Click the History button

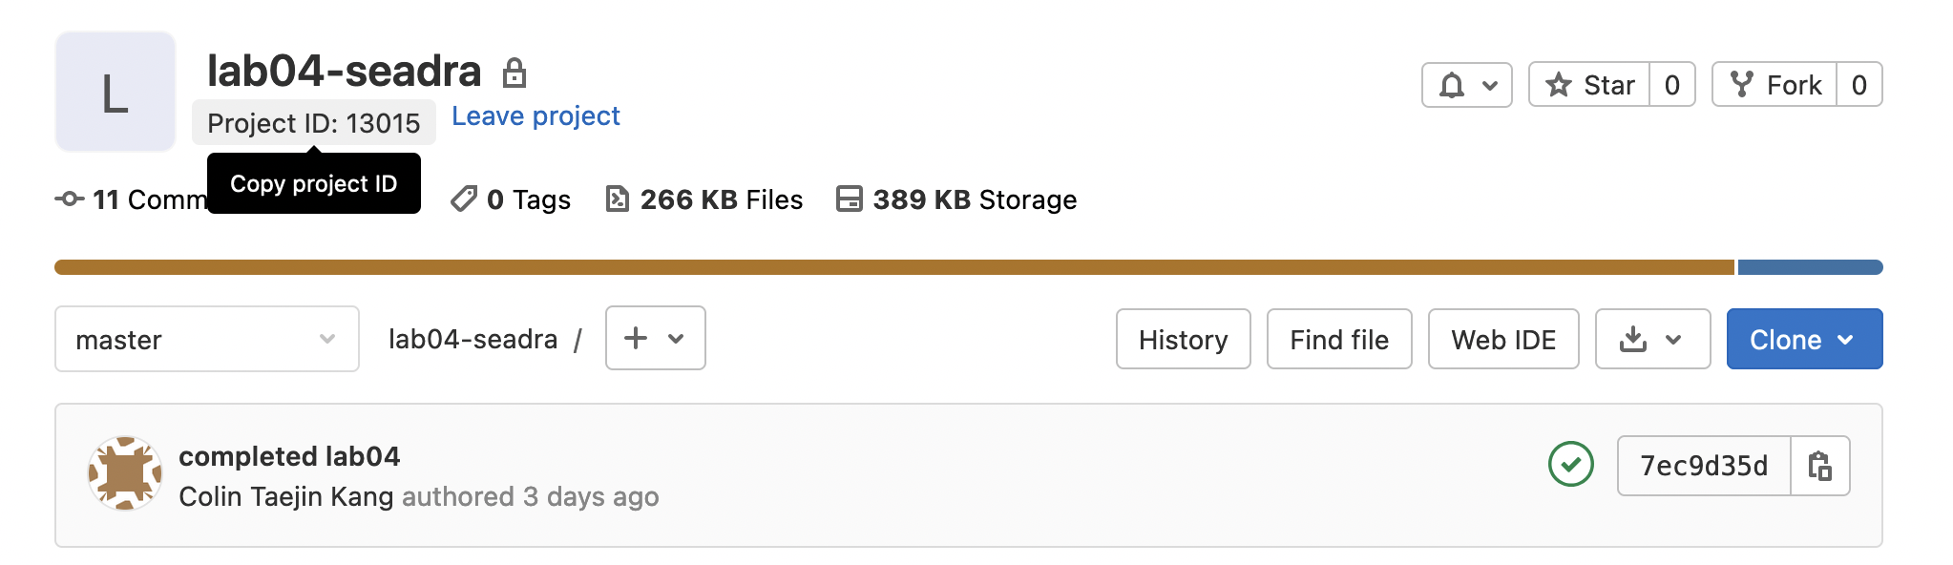(x=1183, y=340)
